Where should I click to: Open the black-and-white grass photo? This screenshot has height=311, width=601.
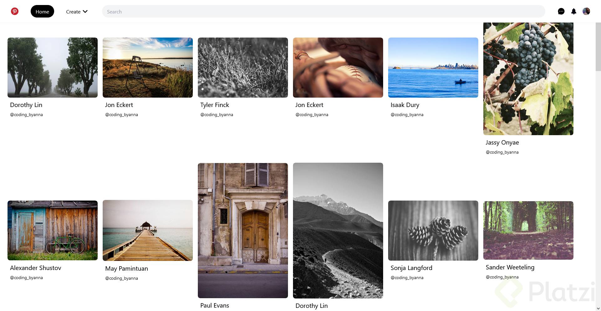pos(243,68)
